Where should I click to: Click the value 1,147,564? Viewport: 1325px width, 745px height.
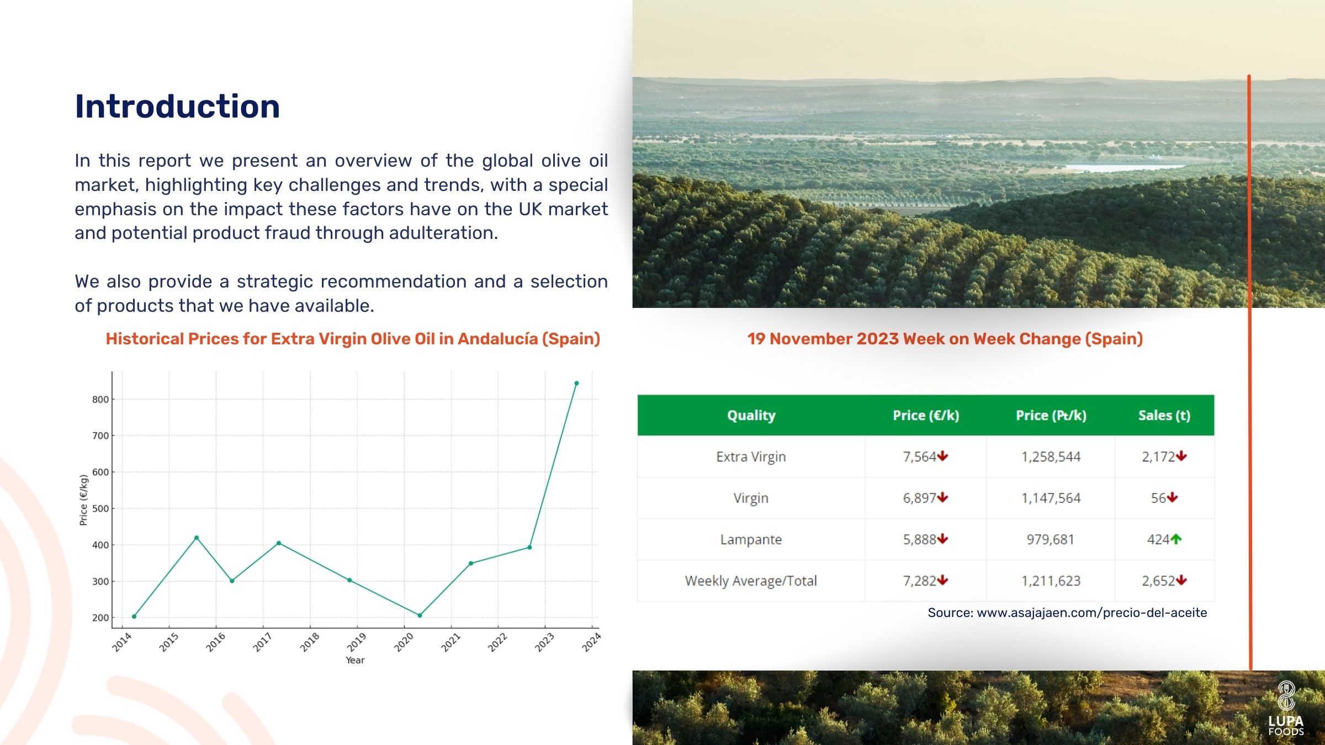tap(1051, 498)
